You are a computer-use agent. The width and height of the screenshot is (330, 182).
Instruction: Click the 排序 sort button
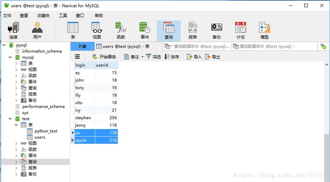[172, 57]
